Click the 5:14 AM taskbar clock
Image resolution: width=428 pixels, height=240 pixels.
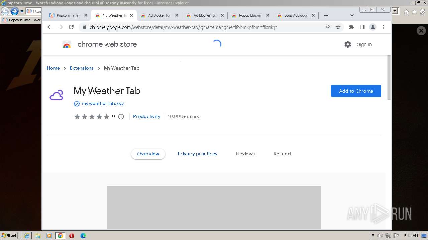tap(411, 236)
